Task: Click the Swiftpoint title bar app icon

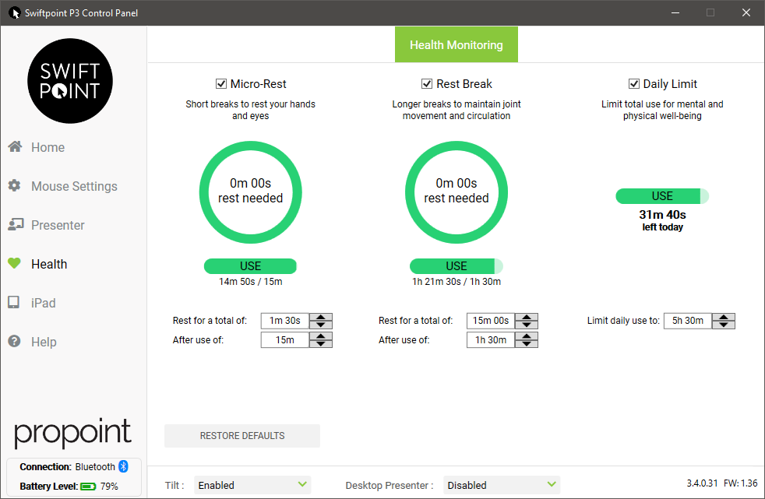Action: pyautogui.click(x=14, y=12)
